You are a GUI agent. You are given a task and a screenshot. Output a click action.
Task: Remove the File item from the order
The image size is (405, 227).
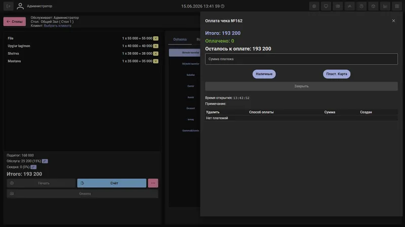pos(155,38)
